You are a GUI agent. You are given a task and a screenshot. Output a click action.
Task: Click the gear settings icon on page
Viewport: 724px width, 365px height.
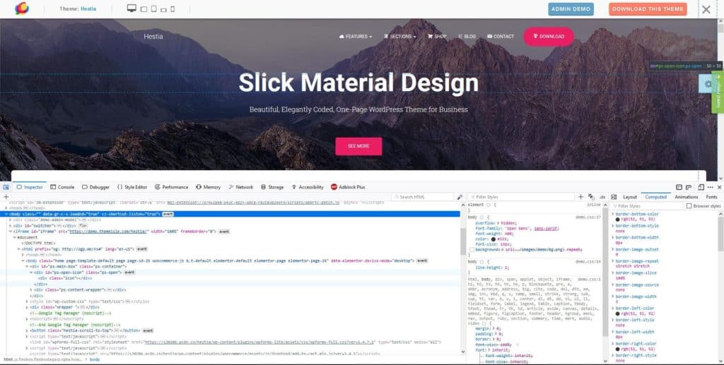pyautogui.click(x=708, y=84)
